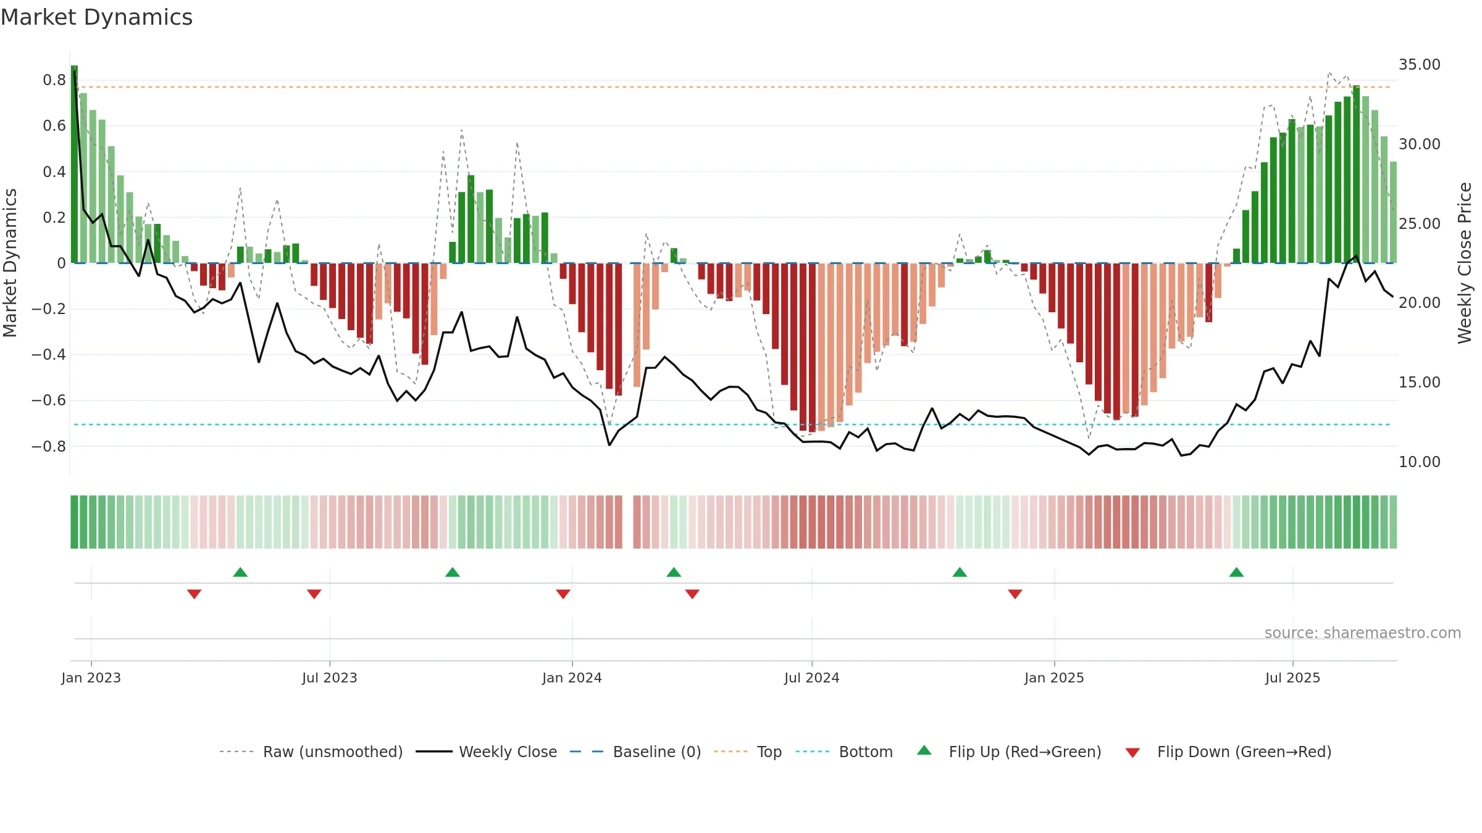This screenshot has height=833, width=1482.
Task: Click the Weekly Close Price axis title
Action: (x=1465, y=263)
